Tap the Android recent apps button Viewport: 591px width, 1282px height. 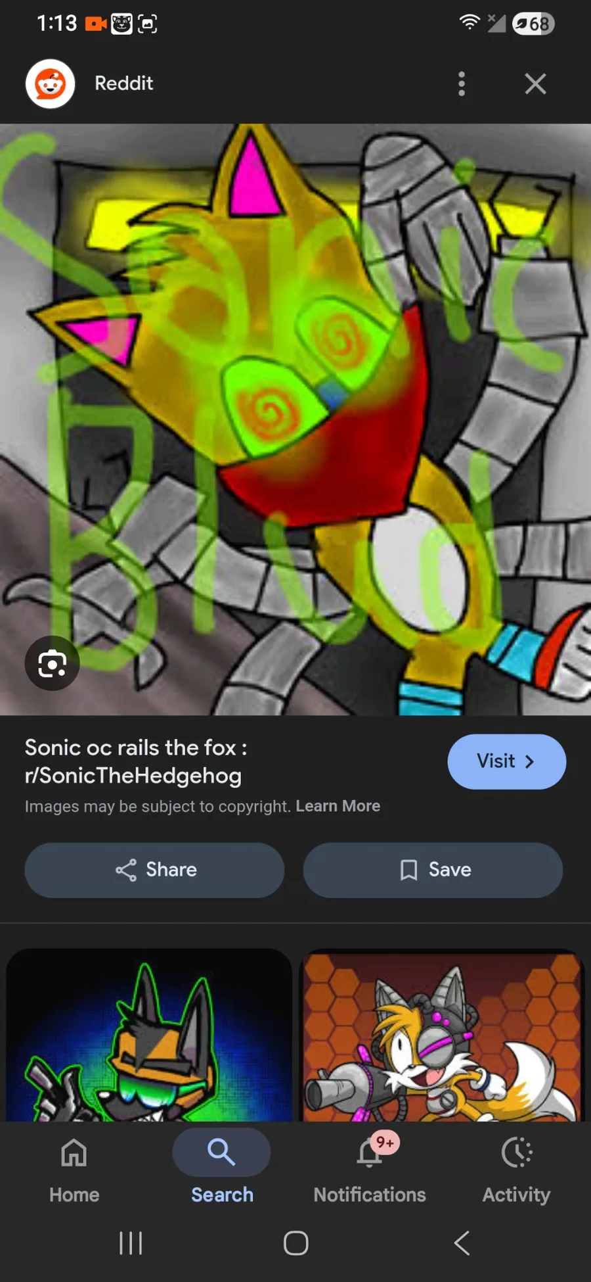coord(131,1243)
